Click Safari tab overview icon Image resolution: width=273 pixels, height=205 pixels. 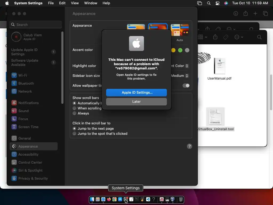click(265, 13)
